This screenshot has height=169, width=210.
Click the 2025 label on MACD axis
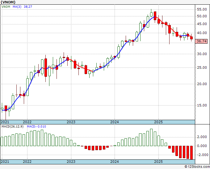pyautogui.click(x=158, y=162)
